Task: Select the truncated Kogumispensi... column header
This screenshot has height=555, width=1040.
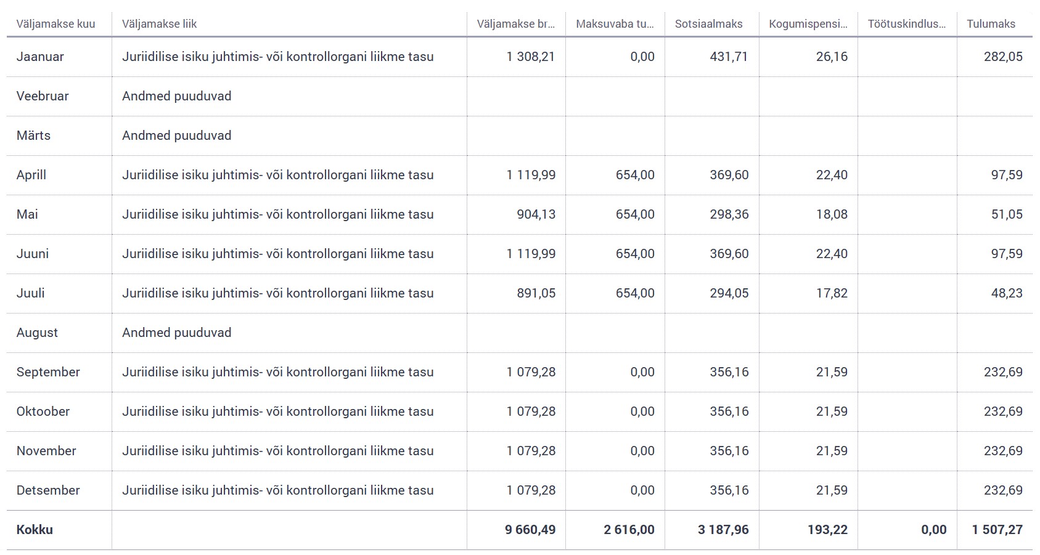Action: pyautogui.click(x=808, y=24)
